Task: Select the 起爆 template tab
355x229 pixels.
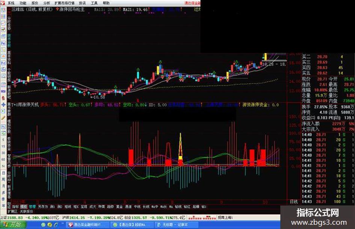Action: [x=196, y=206]
